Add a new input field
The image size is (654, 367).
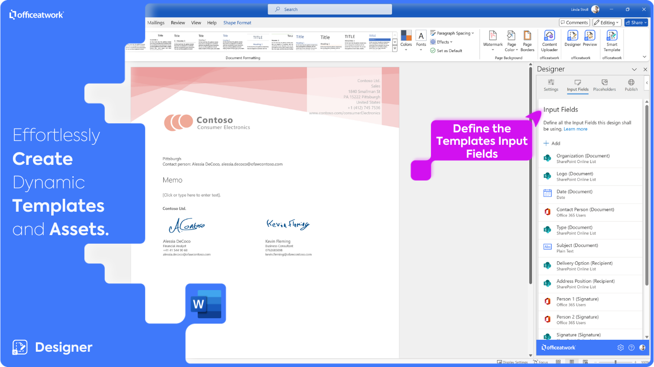552,143
